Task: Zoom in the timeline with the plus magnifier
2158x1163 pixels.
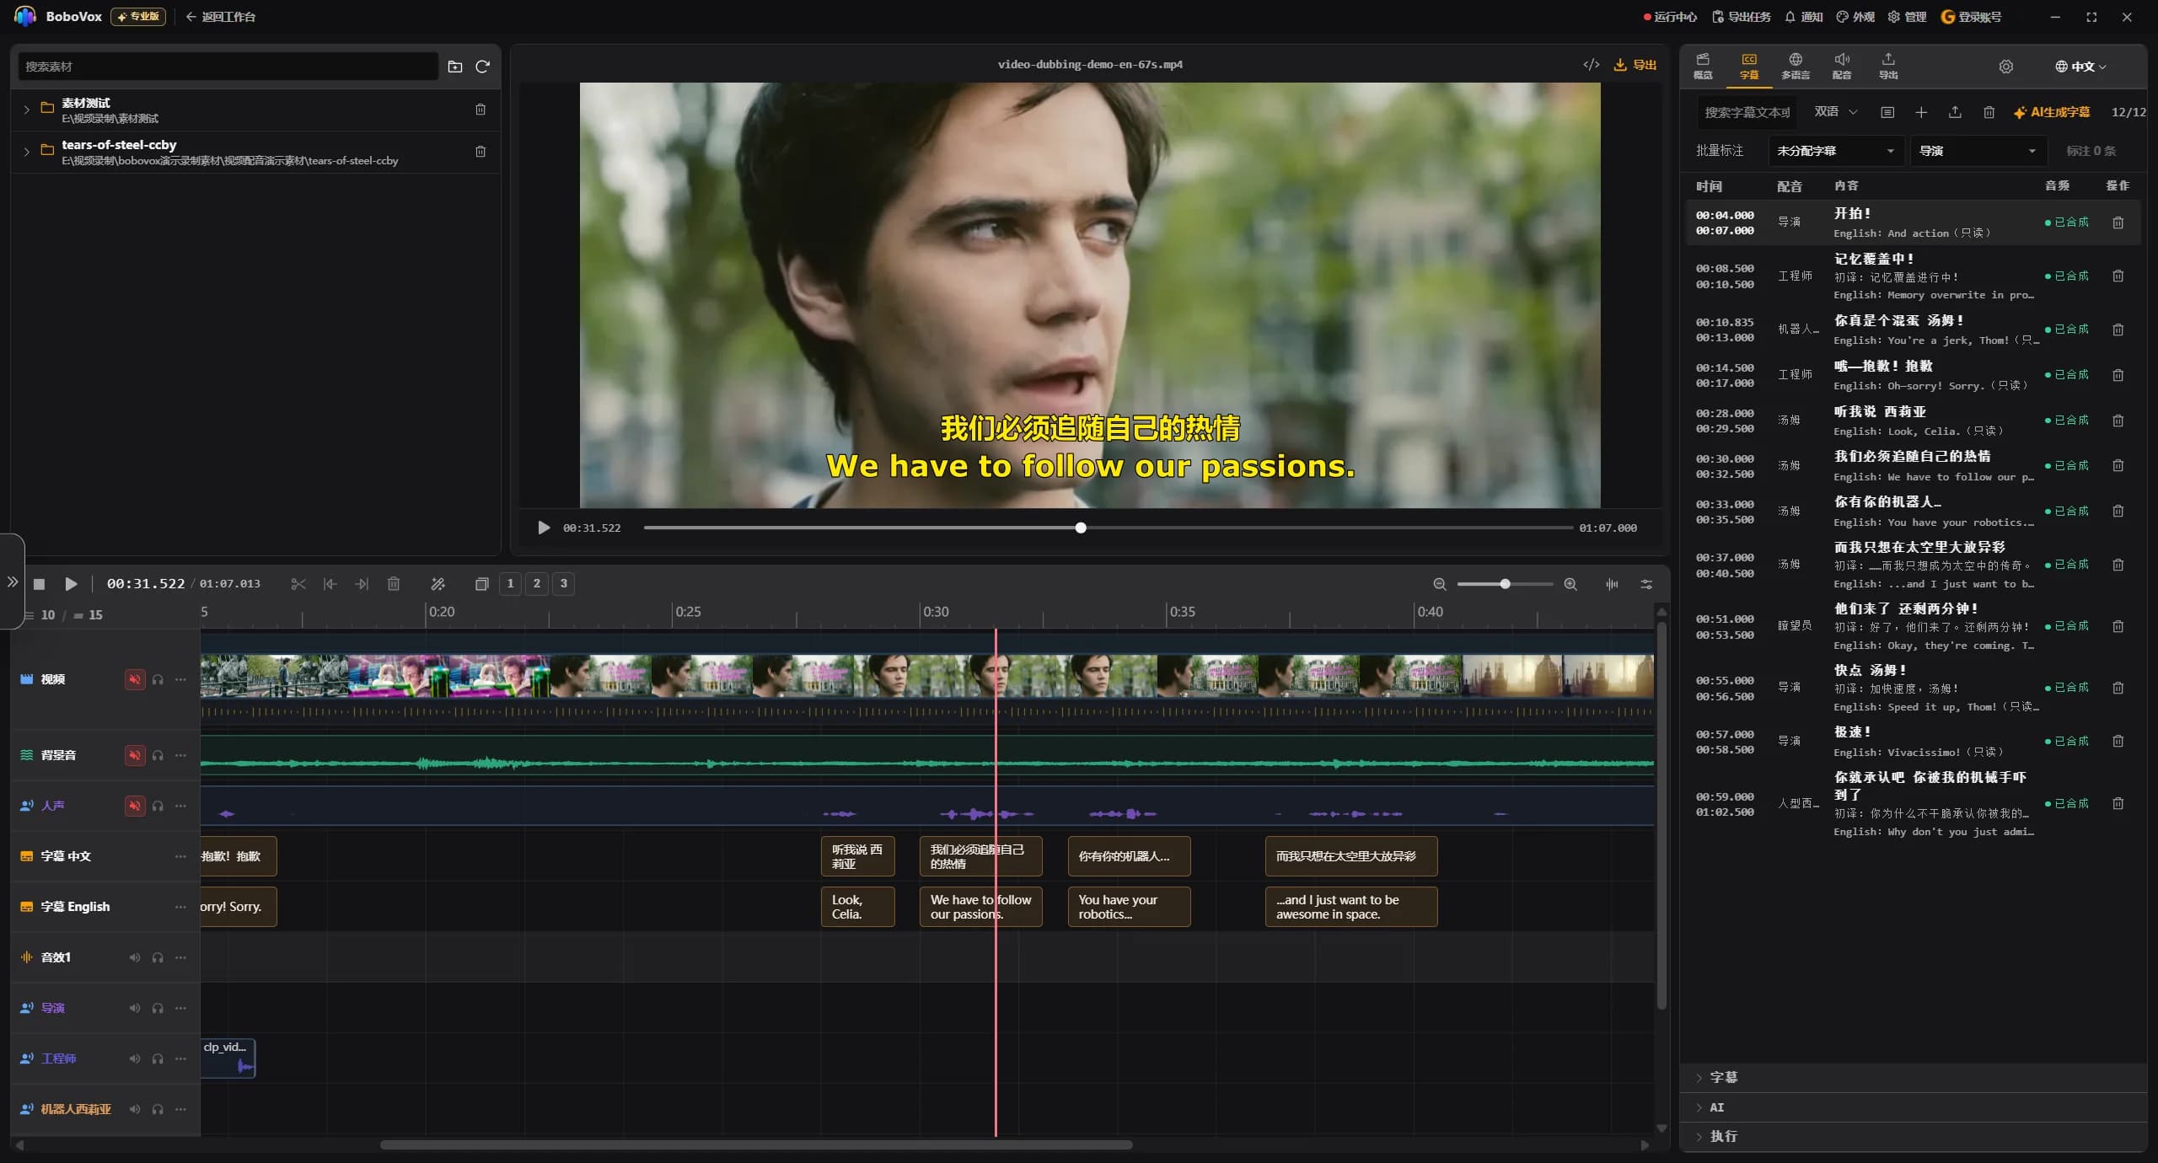Action: point(1570,584)
